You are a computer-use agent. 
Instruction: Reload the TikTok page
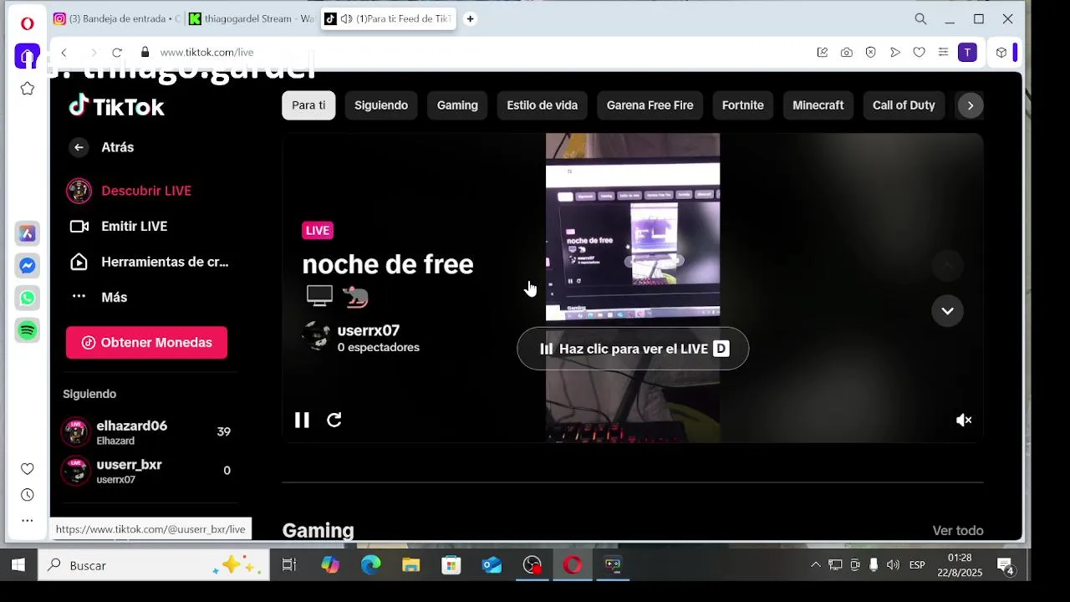click(x=117, y=52)
